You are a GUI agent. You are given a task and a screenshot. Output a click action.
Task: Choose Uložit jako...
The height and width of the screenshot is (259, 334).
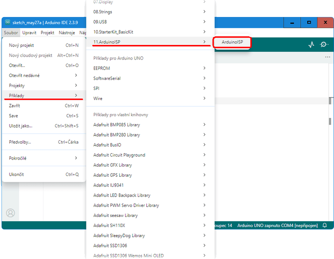[44, 126]
